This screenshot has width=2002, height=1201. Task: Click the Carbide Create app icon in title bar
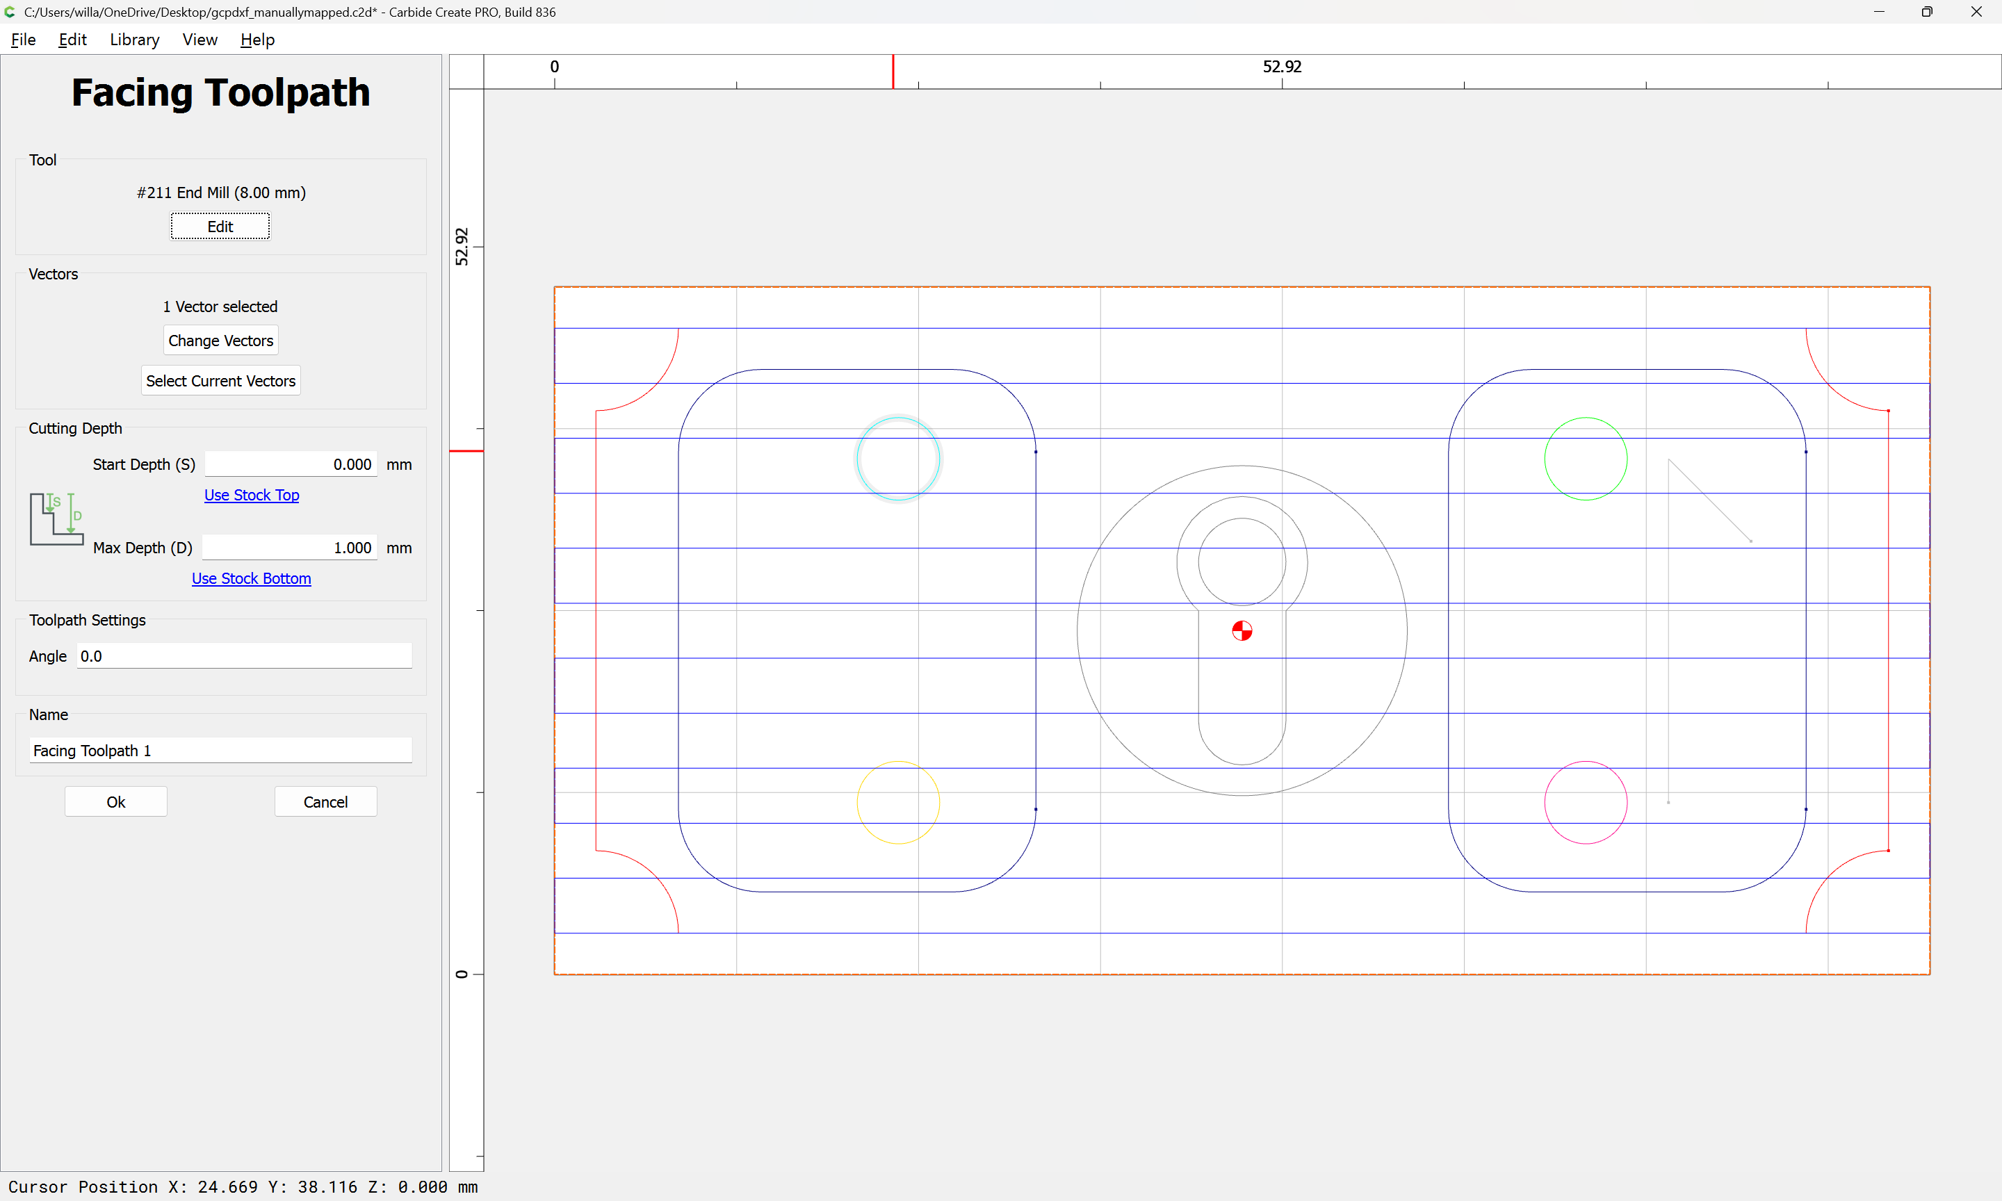coord(10,11)
